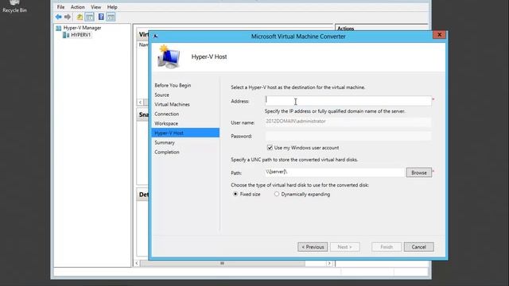Click into the Address input field
509x286 pixels.
pos(348,101)
